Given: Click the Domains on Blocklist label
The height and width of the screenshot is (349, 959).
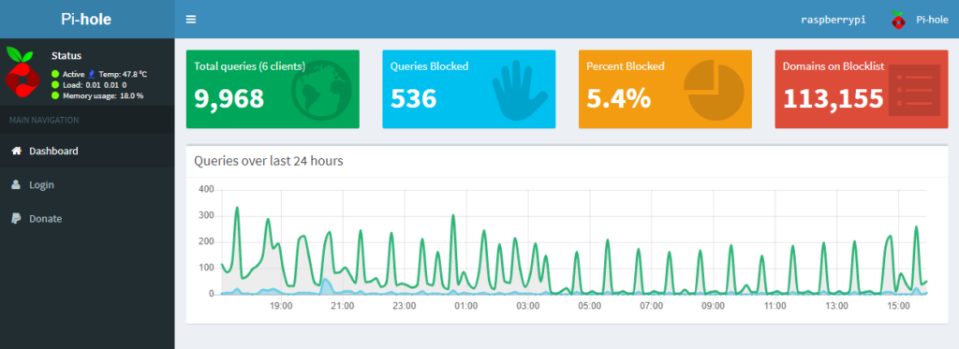Looking at the screenshot, I should (x=834, y=66).
